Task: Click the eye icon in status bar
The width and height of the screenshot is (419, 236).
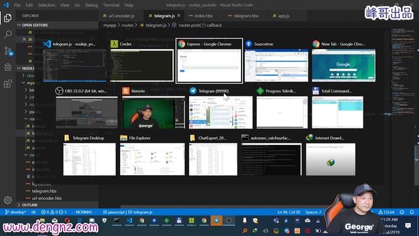Action: (x=33, y=212)
